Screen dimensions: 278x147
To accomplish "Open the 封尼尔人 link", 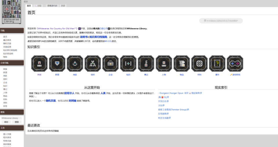I will (69, 93).
